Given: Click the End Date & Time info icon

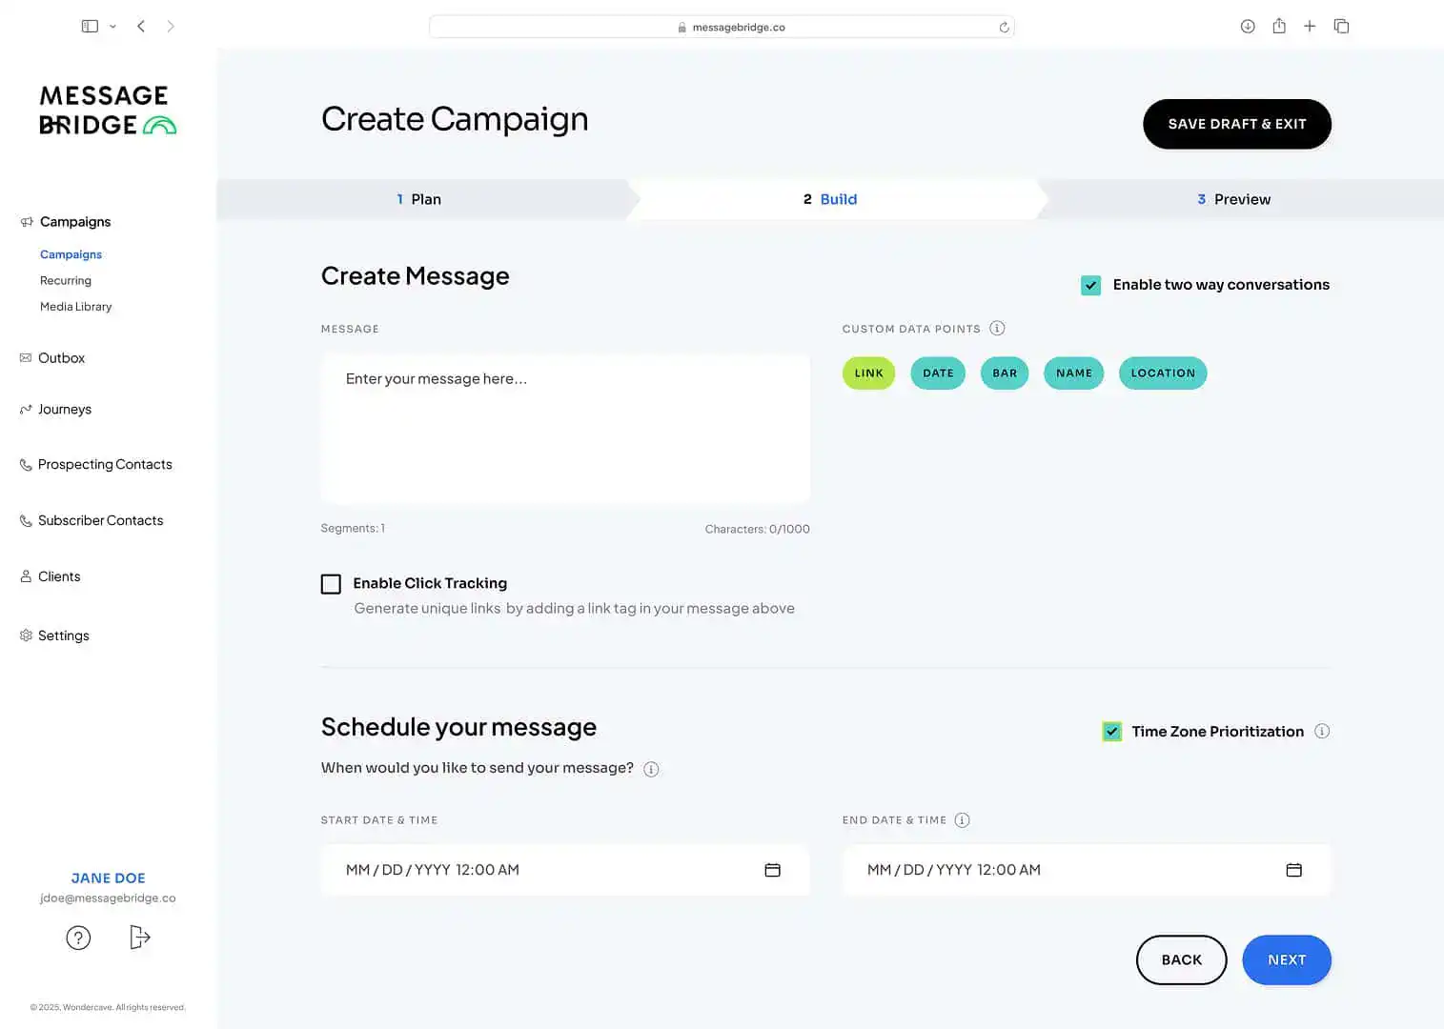Looking at the screenshot, I should [x=963, y=820].
